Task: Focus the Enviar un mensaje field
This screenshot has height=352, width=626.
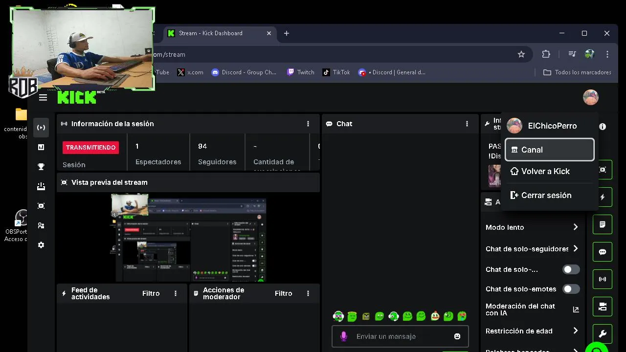Action: (400, 336)
